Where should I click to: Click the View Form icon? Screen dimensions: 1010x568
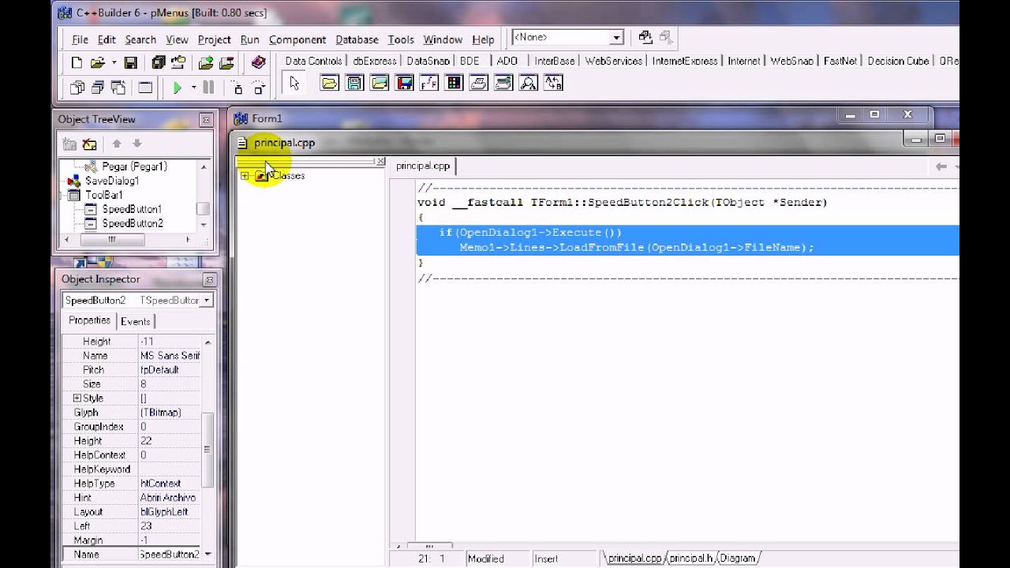[98, 88]
